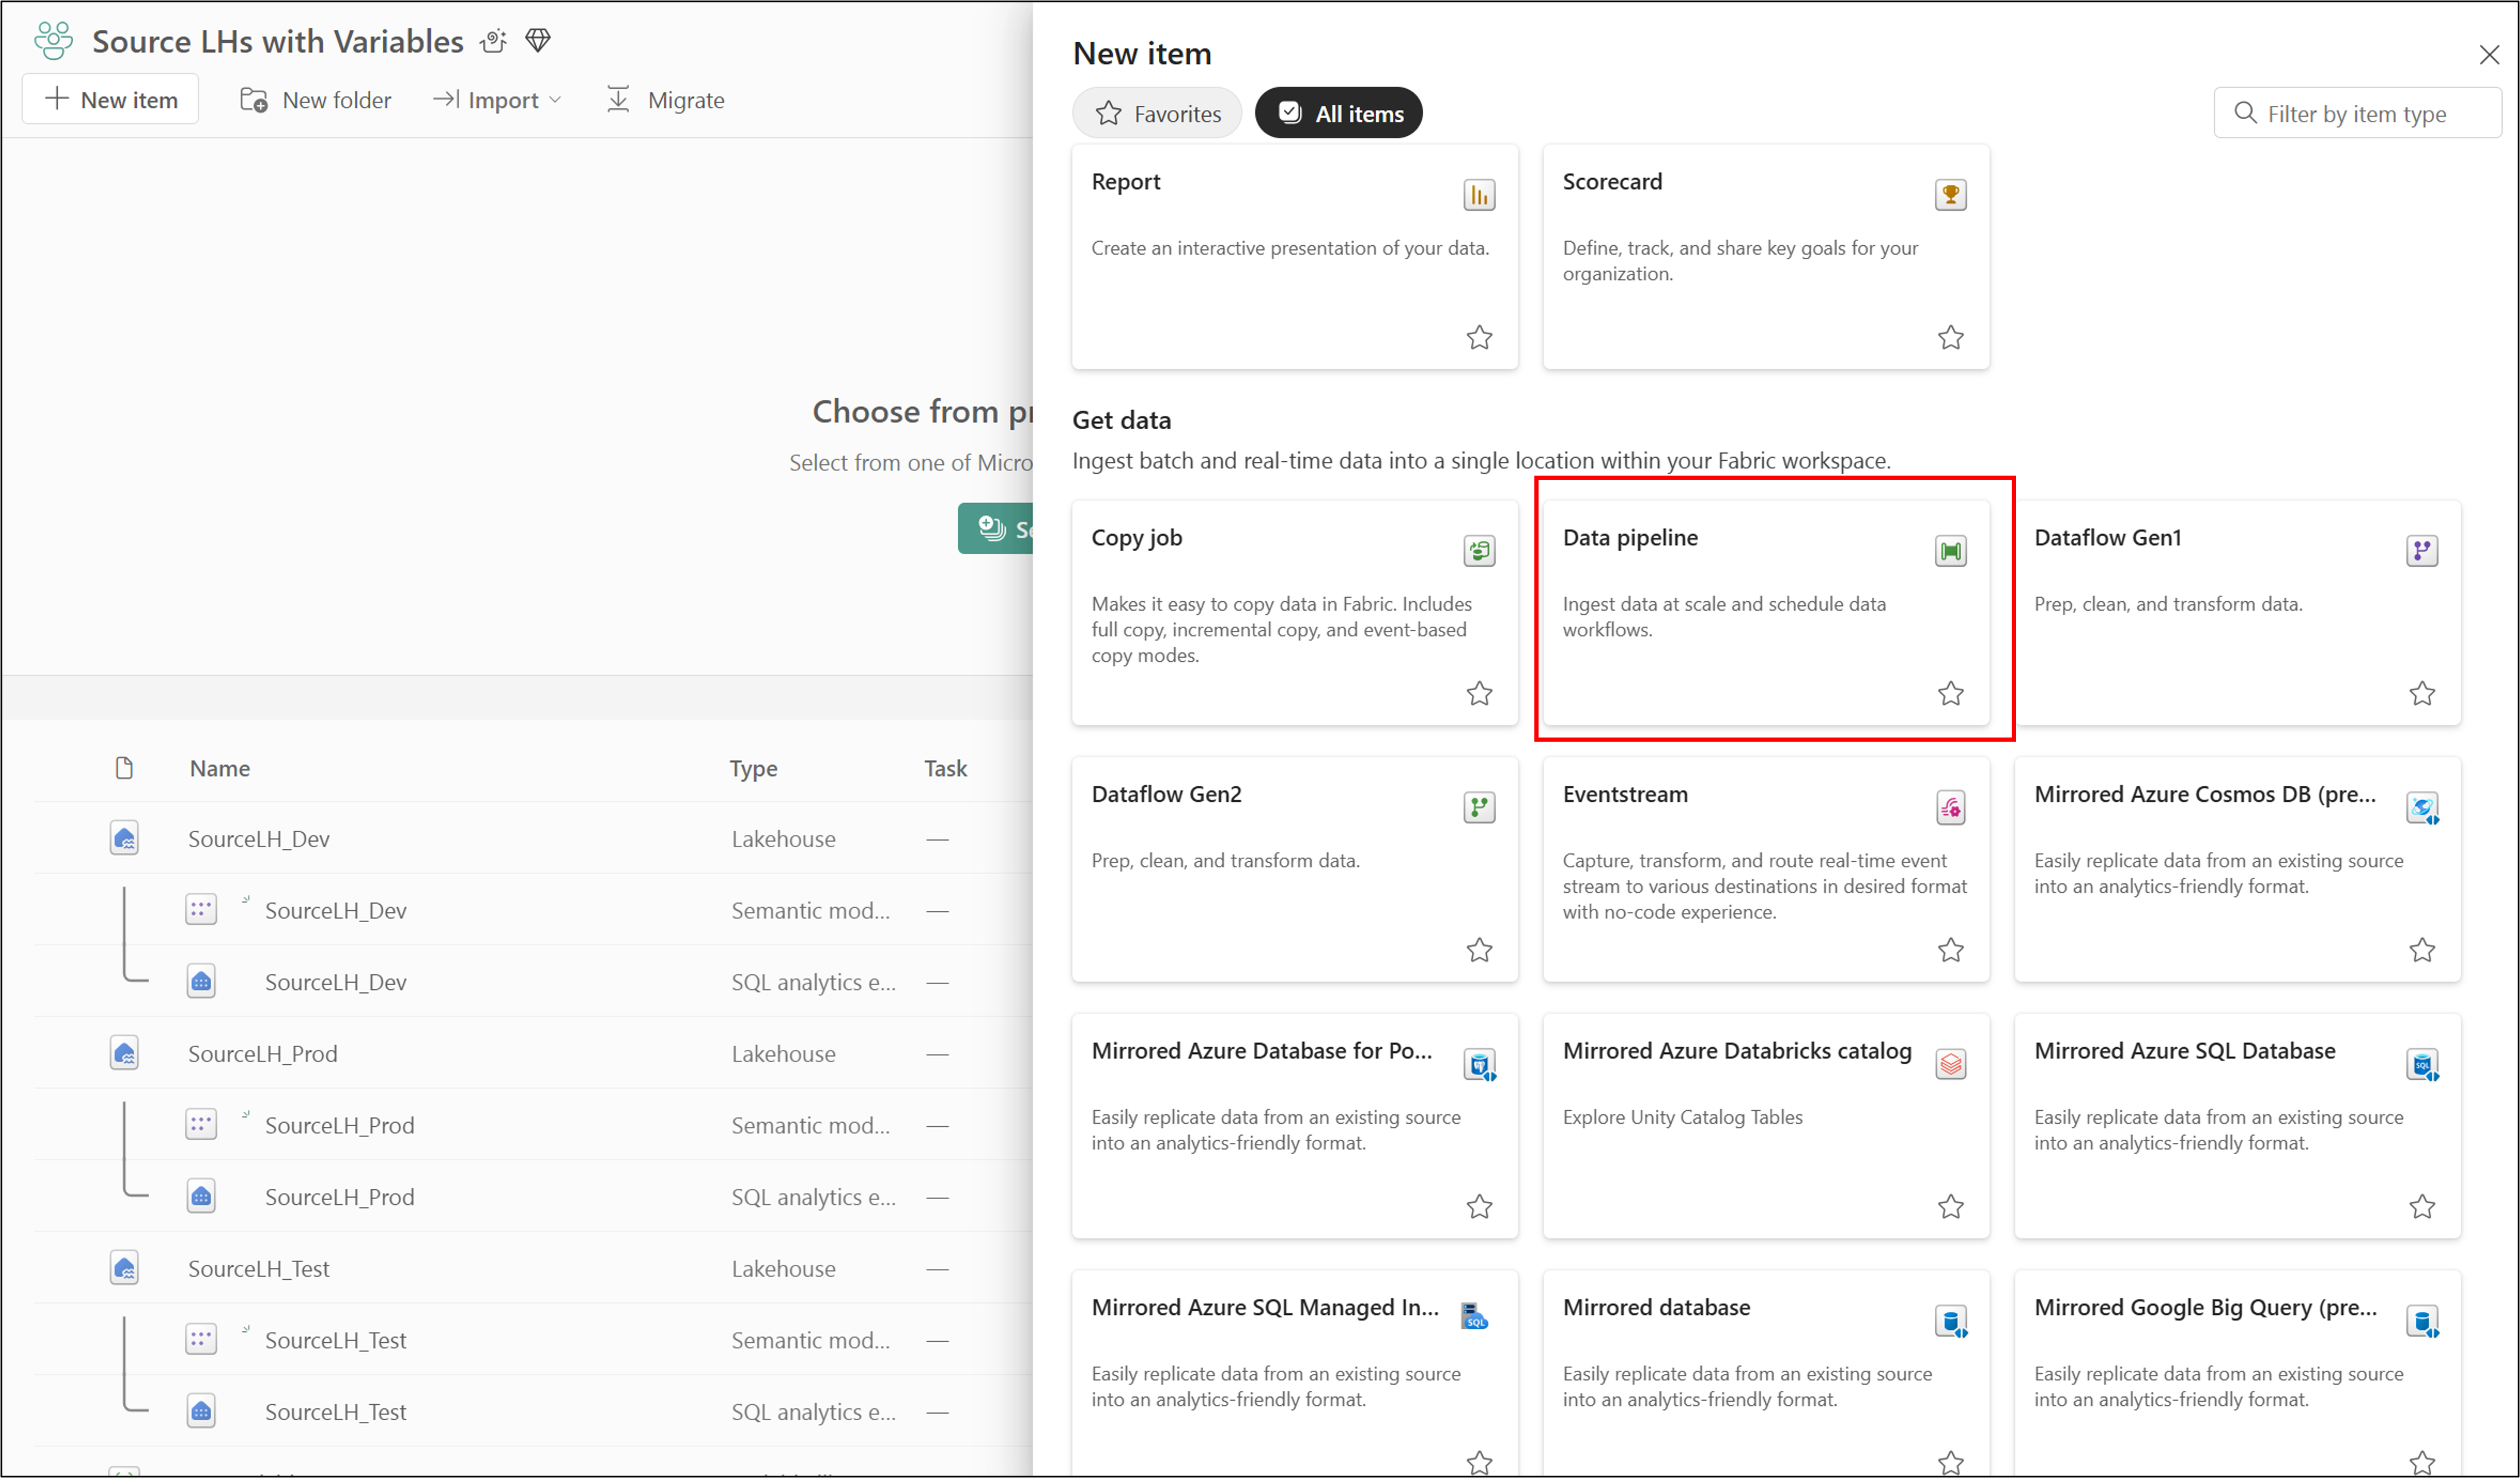Click the New folder button
The image size is (2520, 1478).
(316, 100)
